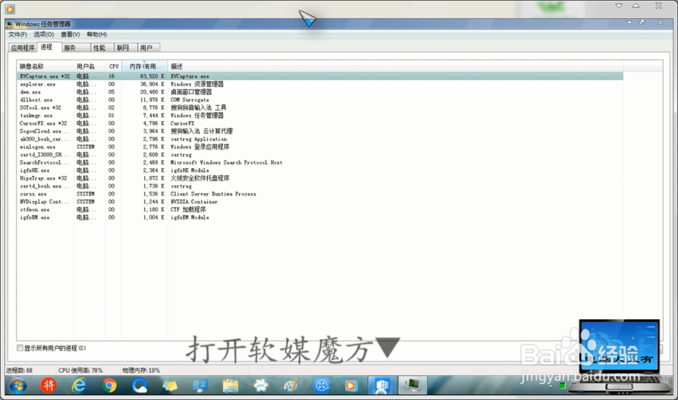
Task: Open the 帮助(H) menu
Action: (97, 34)
